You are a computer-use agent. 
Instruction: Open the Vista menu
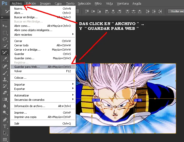click(109, 4)
